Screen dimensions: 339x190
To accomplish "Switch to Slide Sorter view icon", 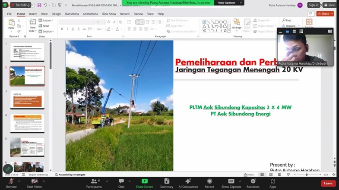I will 271,174.
